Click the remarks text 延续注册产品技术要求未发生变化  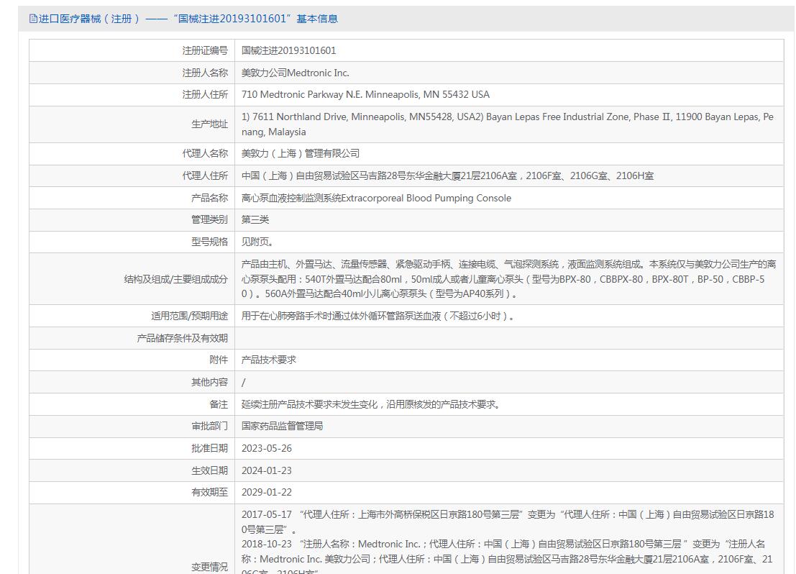click(371, 404)
